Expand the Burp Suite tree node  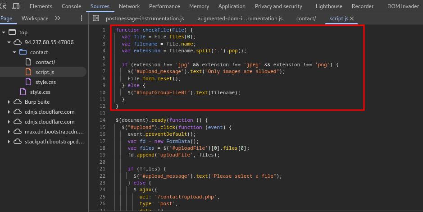point(9,102)
